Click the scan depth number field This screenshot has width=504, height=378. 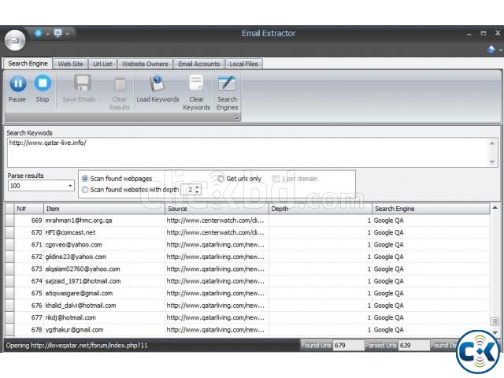tap(189, 190)
